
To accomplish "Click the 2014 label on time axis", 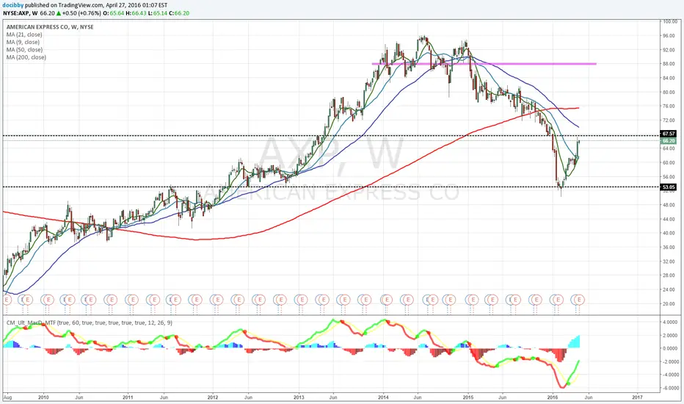I will click(x=383, y=397).
